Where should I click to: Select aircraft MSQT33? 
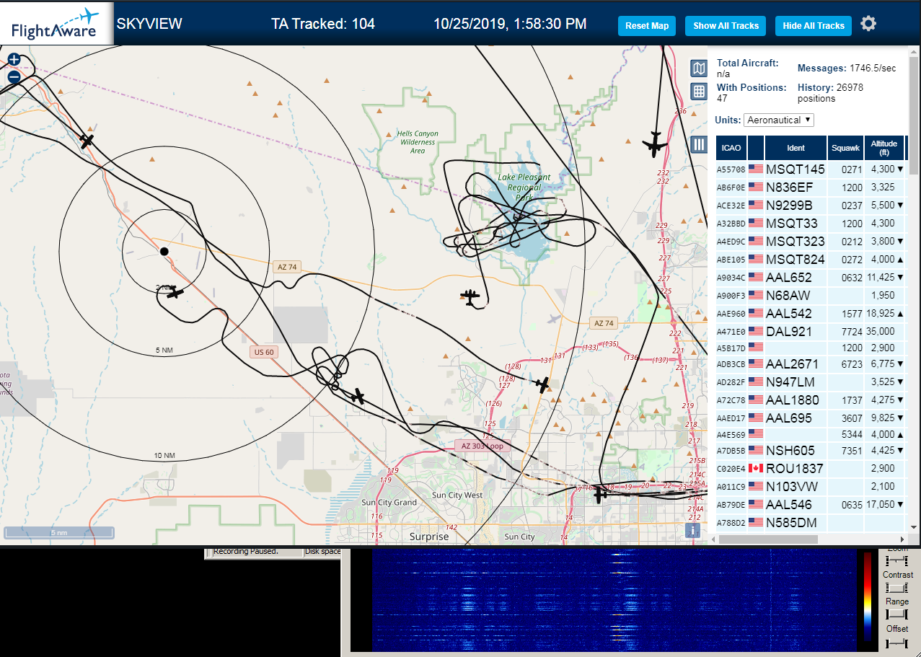pyautogui.click(x=811, y=224)
